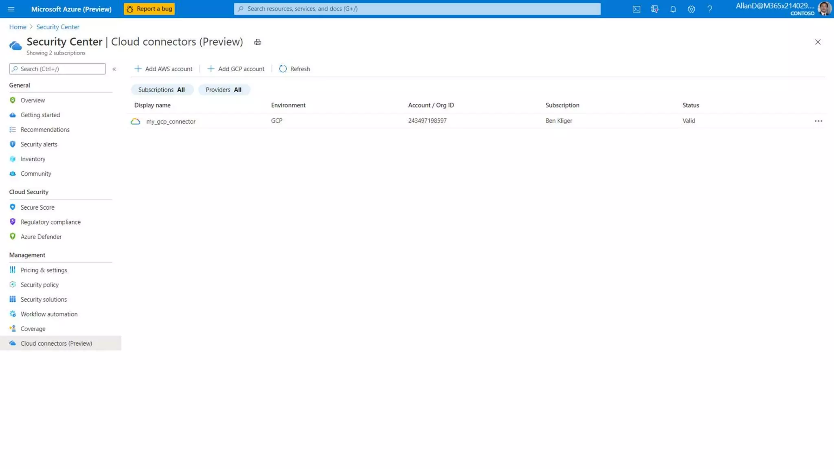This screenshot has height=469, width=834.
Task: Select Secure Score in the sidebar
Action: 37,207
